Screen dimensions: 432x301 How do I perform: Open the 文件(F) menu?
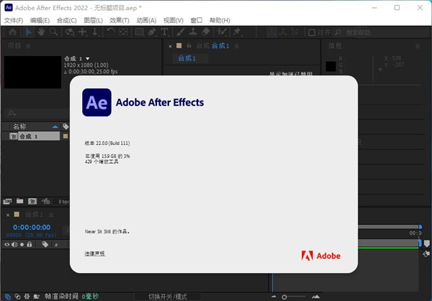click(x=14, y=20)
